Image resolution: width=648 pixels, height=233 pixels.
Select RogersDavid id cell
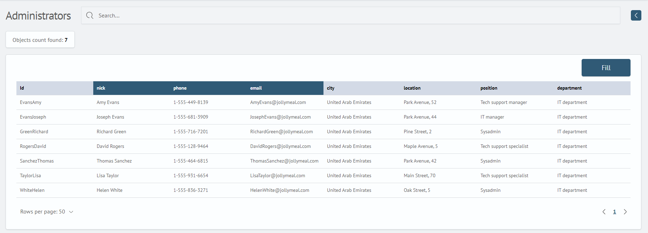click(33, 146)
